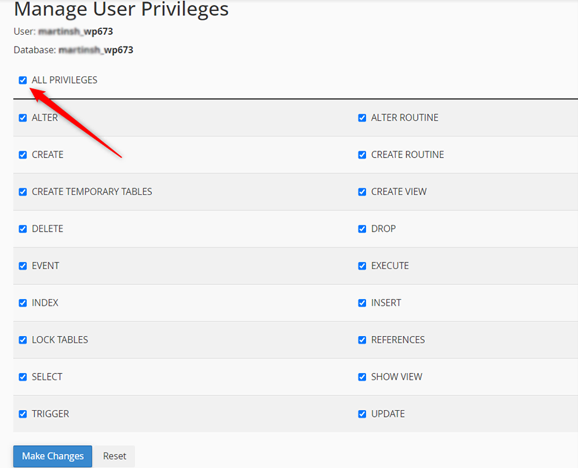This screenshot has width=578, height=468.
Task: Toggle the DELETE privilege checkbox
Action: 23,228
